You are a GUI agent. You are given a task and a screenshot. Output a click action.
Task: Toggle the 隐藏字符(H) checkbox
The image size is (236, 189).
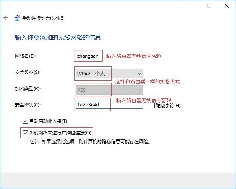click(152, 105)
